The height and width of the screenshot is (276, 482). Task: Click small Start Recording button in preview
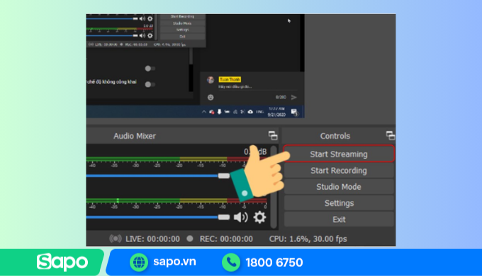click(x=182, y=16)
